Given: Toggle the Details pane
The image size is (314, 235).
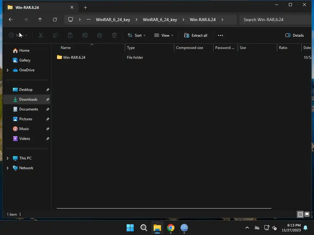Looking at the screenshot, I should 295,35.
